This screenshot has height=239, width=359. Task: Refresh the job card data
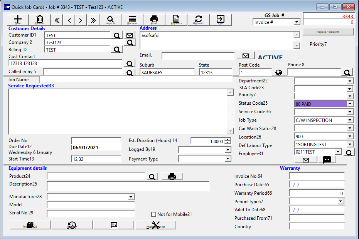[x=198, y=20]
